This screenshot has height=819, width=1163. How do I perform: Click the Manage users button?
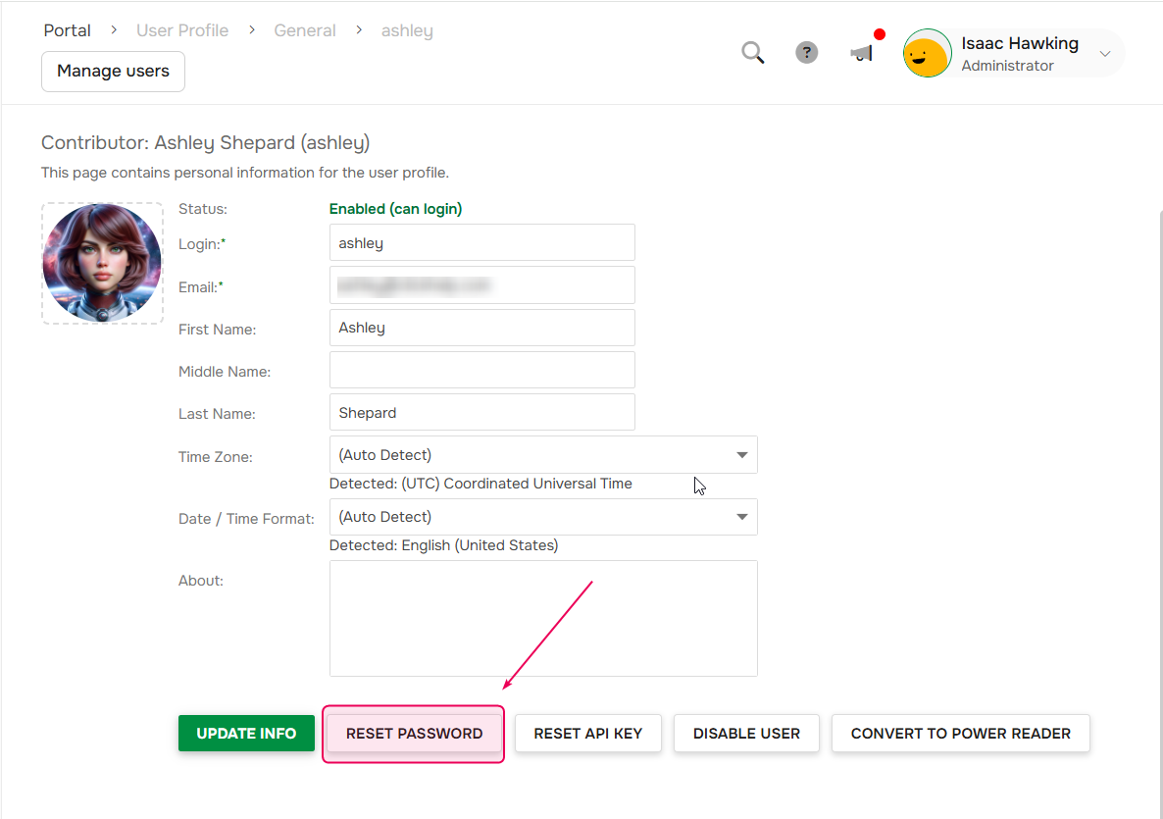point(113,72)
